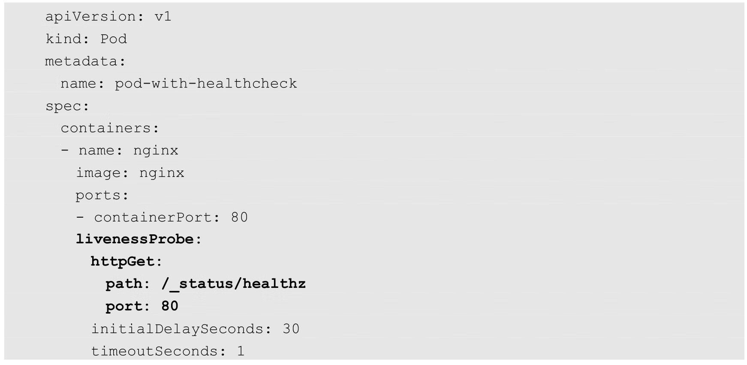
Task: Click the bold livenessProbe text
Action: point(135,239)
